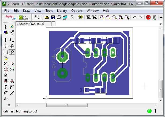
Task: Click the horizontal scrollbar thumb
Action: (x=67, y=105)
